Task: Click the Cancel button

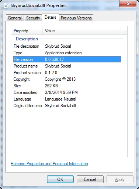Action: pyautogui.click(x=90, y=179)
